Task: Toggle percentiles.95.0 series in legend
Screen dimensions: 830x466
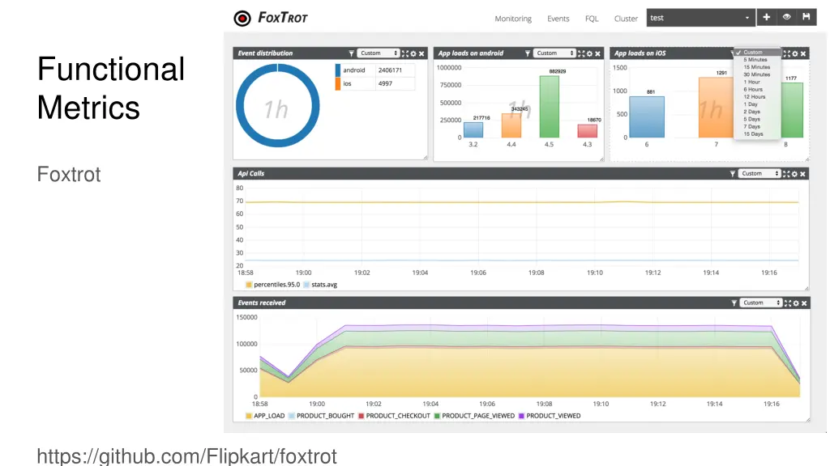Action: (272, 285)
